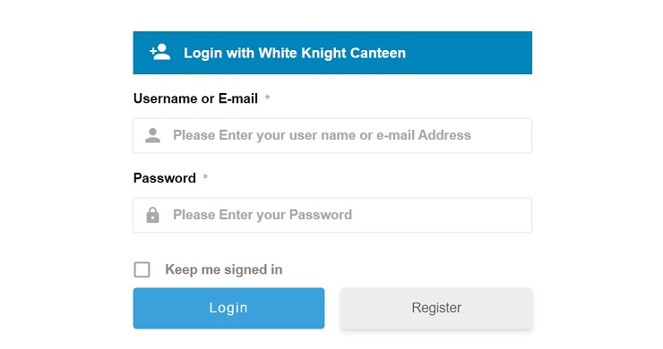Click the 'Username or E-mail' field label
Viewport: 663px width, 349px height.
[x=195, y=98]
